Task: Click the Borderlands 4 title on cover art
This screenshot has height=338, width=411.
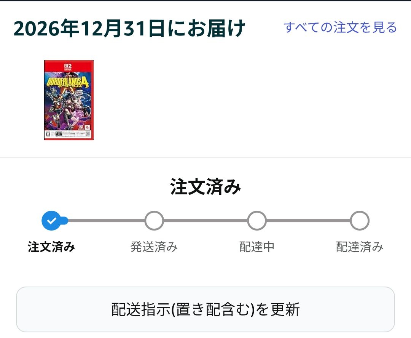Action: pyautogui.click(x=68, y=82)
